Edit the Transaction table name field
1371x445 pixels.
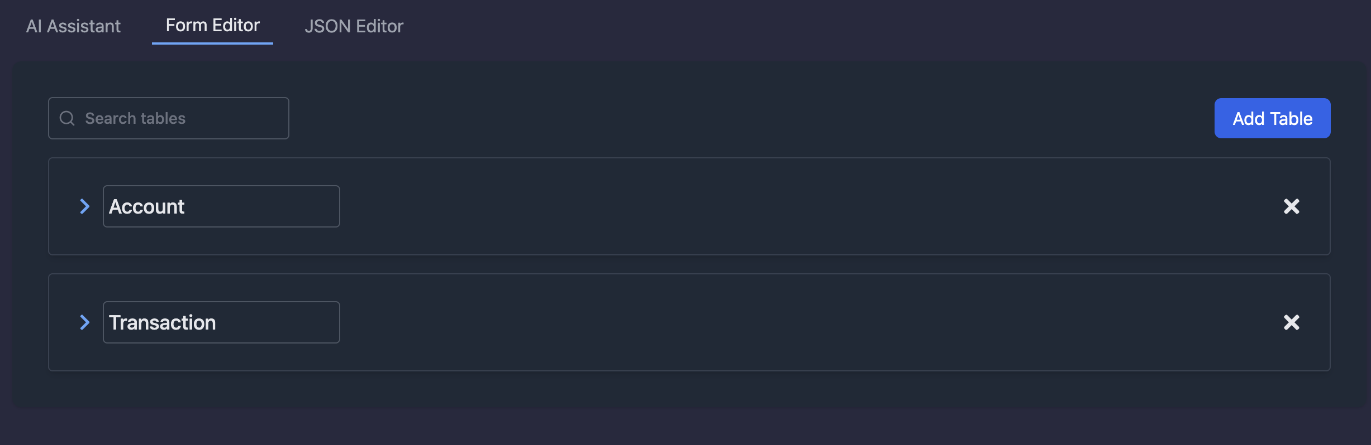pyautogui.click(x=221, y=322)
